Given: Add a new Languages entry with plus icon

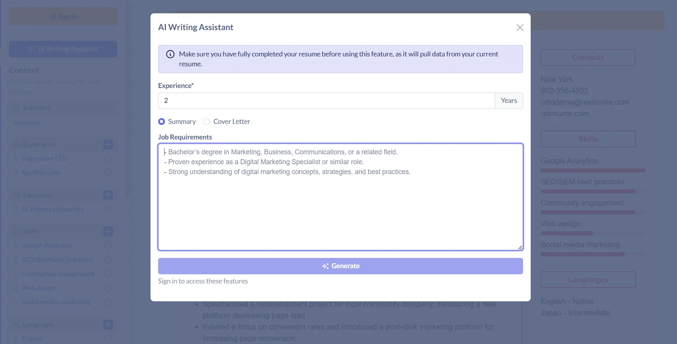Looking at the screenshot, I should click(x=108, y=325).
